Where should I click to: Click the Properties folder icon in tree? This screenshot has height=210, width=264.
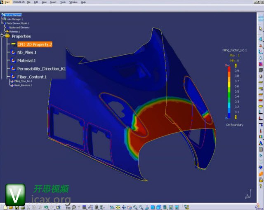click(8, 36)
